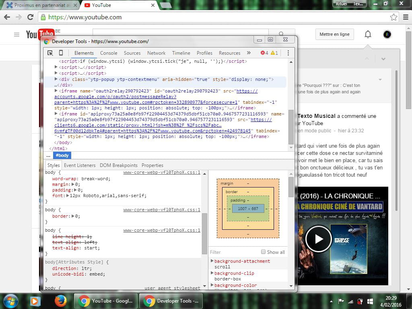Activate the inspect element picker tool
The width and height of the screenshot is (412, 309).
pyautogui.click(x=50, y=53)
